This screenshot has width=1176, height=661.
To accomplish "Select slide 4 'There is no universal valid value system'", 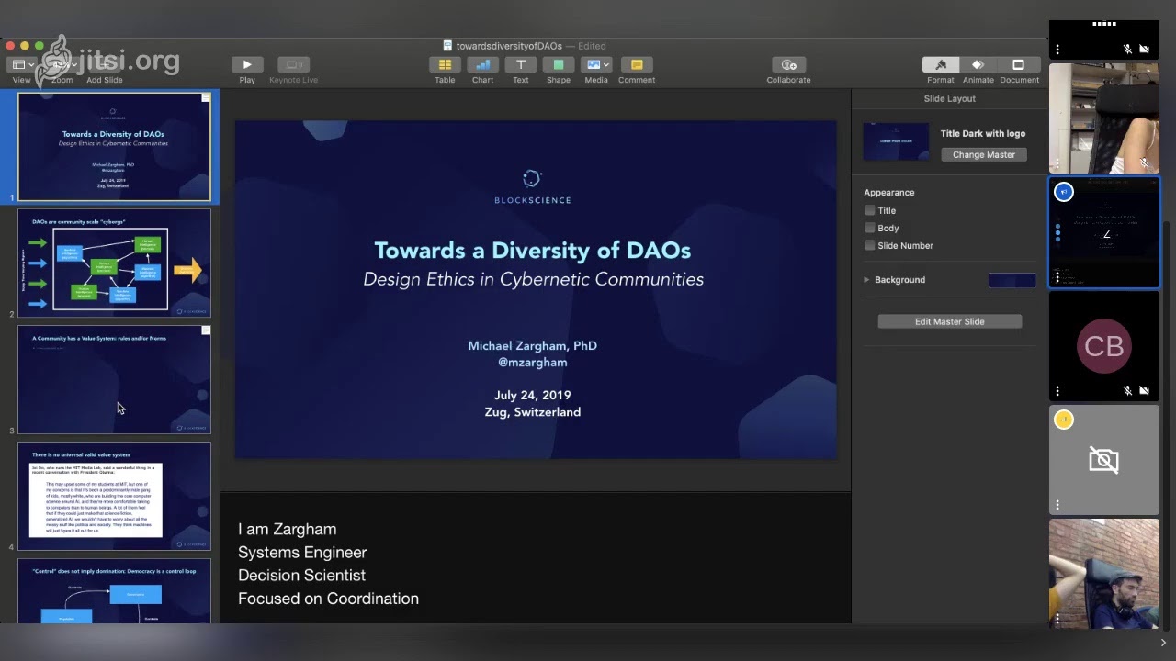I will (x=114, y=496).
